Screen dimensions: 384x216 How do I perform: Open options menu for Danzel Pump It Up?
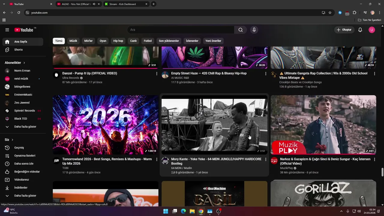pyautogui.click(x=157, y=73)
